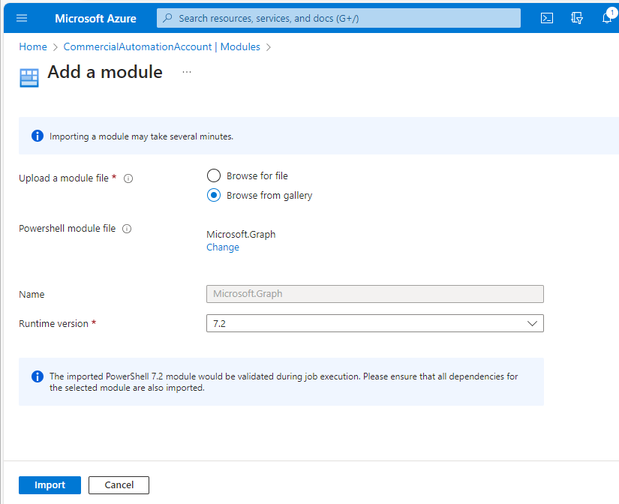Open the Runtime version dropdown
The image size is (619, 504).
tap(532, 323)
